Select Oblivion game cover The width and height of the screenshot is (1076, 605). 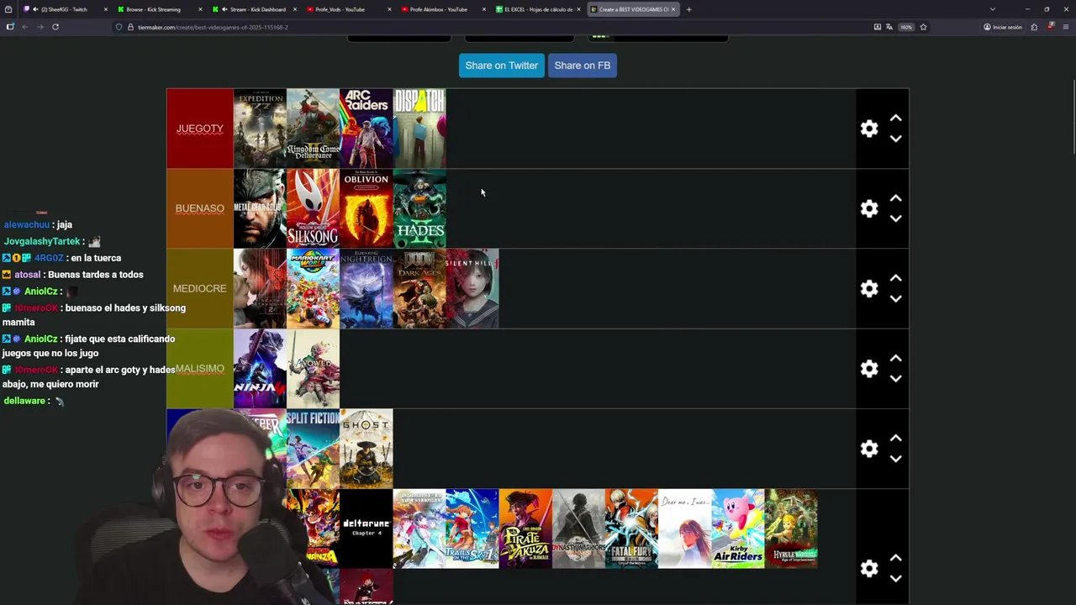[366, 208]
